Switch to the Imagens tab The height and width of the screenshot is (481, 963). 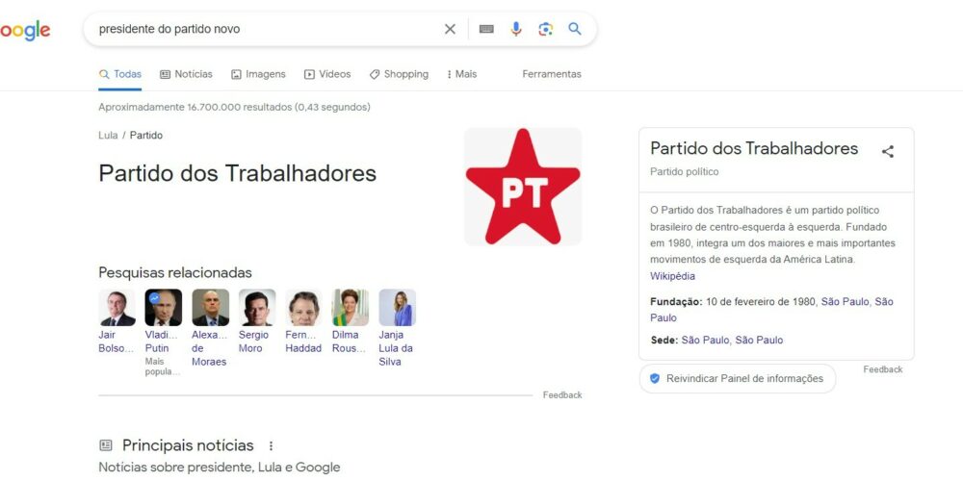point(258,74)
